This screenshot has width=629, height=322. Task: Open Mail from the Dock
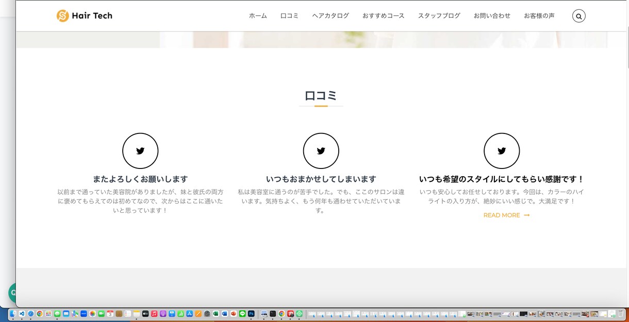click(66, 313)
